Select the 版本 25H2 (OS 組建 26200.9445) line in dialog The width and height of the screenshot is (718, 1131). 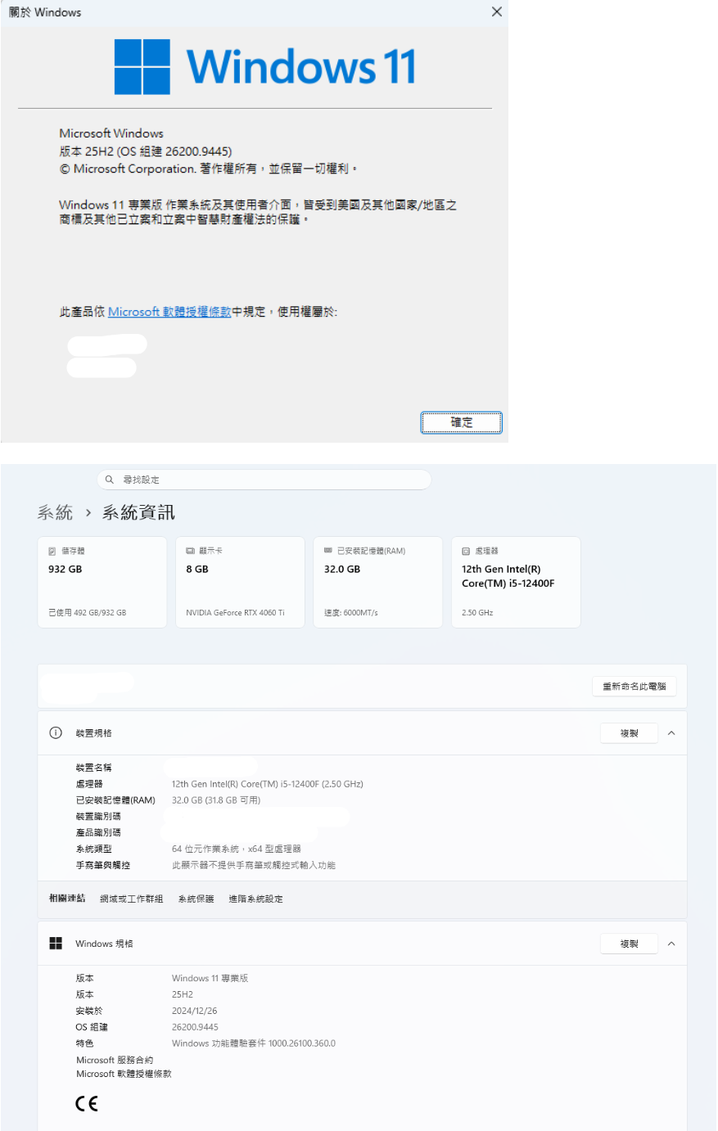[146, 151]
